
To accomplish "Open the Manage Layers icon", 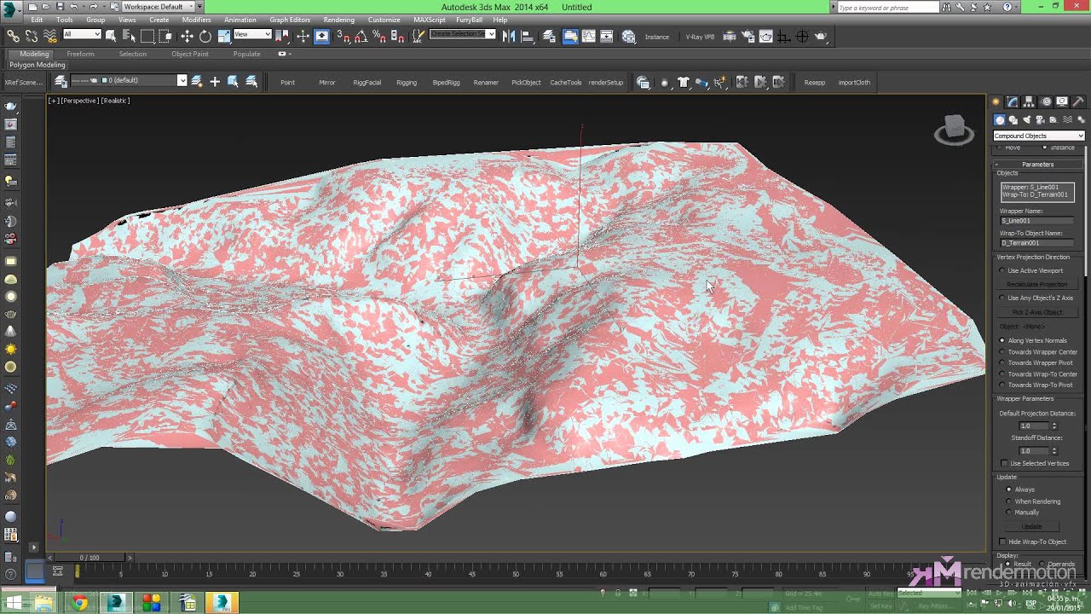I will click(61, 81).
